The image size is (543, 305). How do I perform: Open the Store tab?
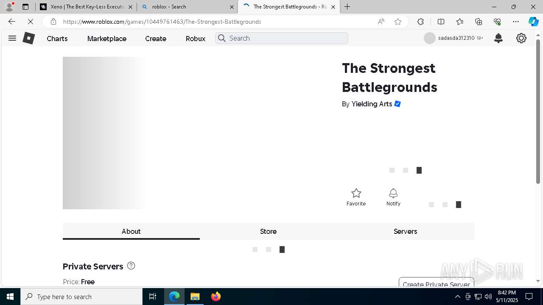pos(268,231)
